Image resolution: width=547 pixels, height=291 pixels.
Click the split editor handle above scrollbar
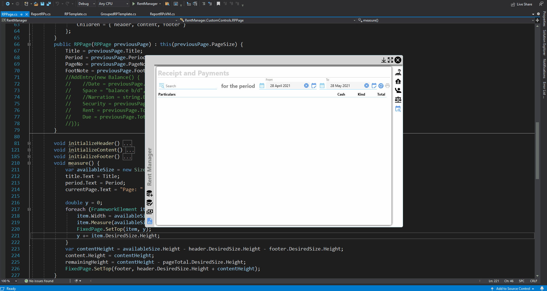click(x=538, y=20)
